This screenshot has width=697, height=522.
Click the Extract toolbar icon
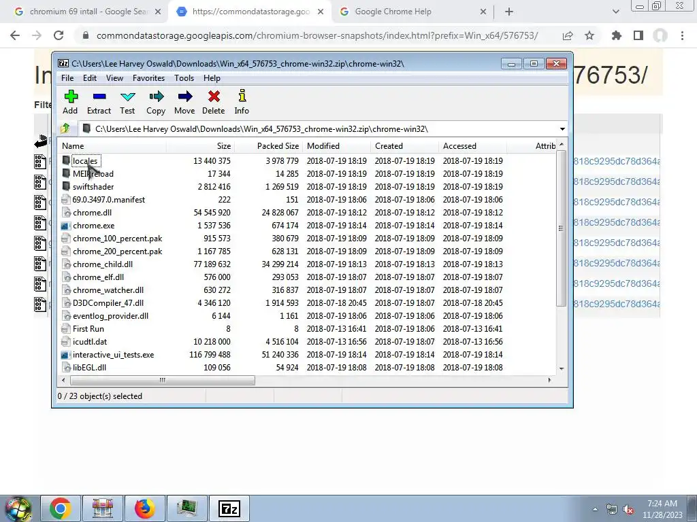pos(99,97)
